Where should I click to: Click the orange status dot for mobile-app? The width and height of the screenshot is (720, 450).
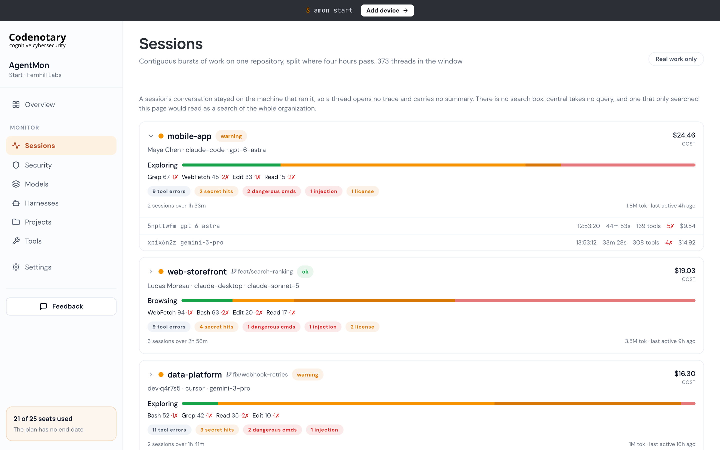pyautogui.click(x=161, y=136)
